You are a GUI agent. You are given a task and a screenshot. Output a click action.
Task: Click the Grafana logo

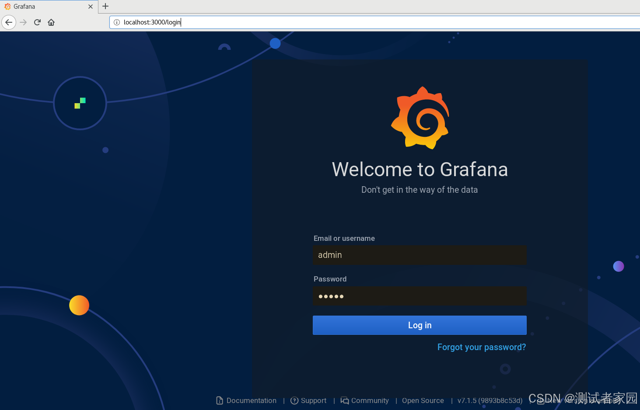(420, 118)
